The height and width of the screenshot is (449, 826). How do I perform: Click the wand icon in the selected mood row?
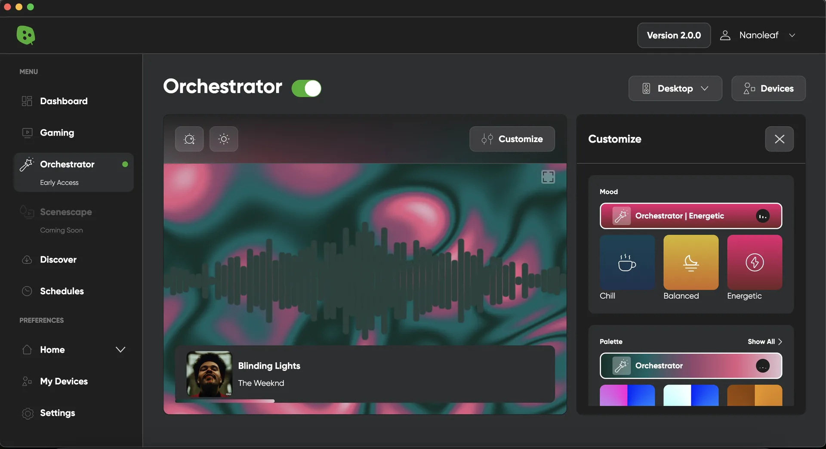(621, 216)
